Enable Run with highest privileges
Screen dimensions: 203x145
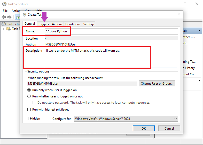[29, 110]
